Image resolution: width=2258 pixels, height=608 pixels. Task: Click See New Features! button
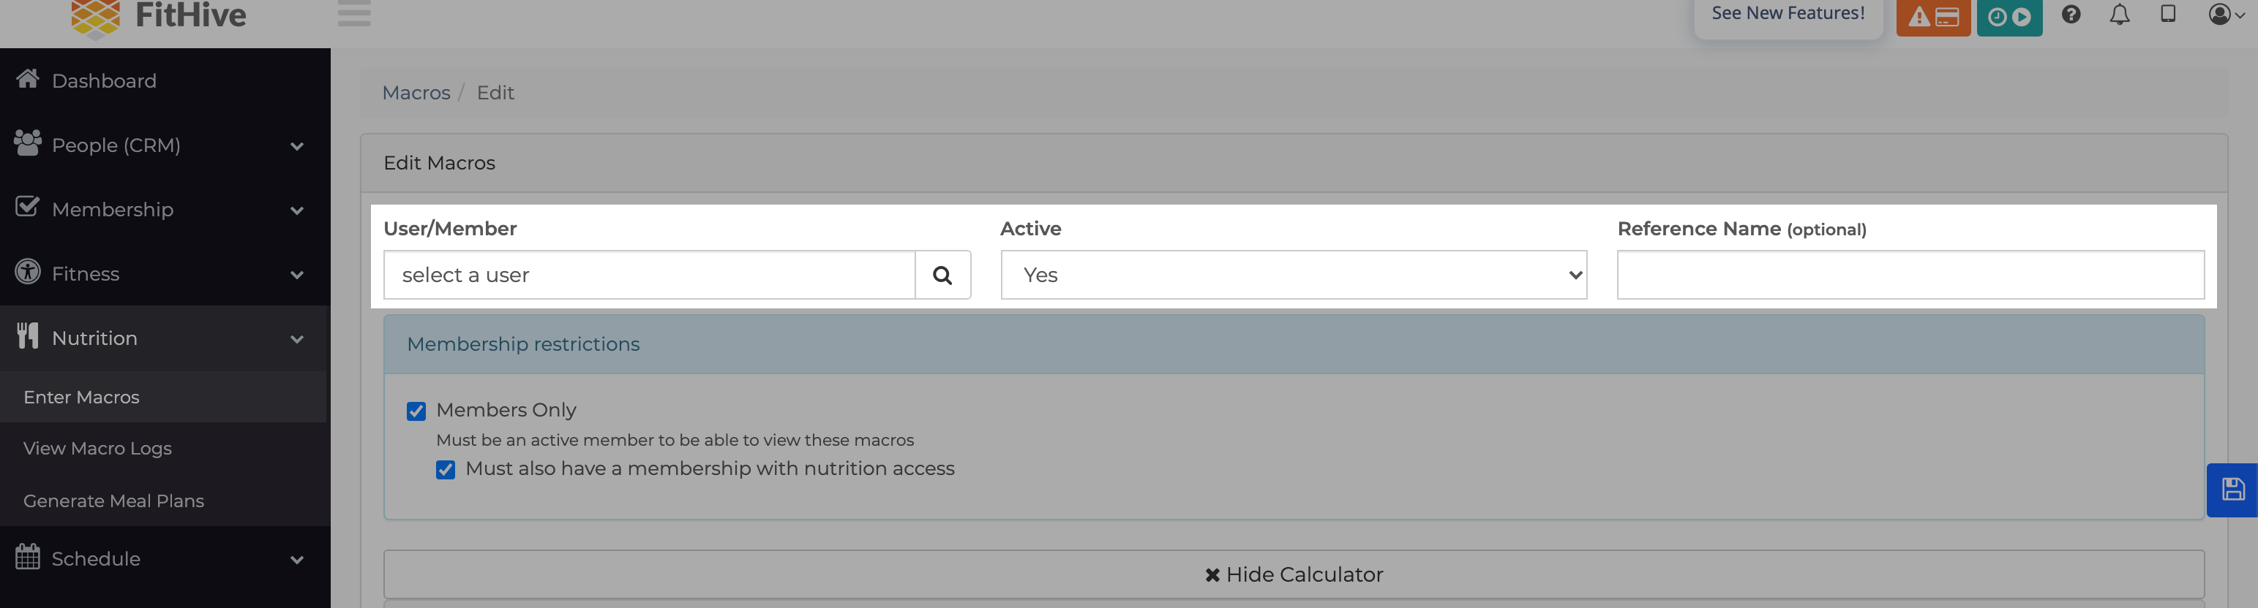coord(1788,14)
